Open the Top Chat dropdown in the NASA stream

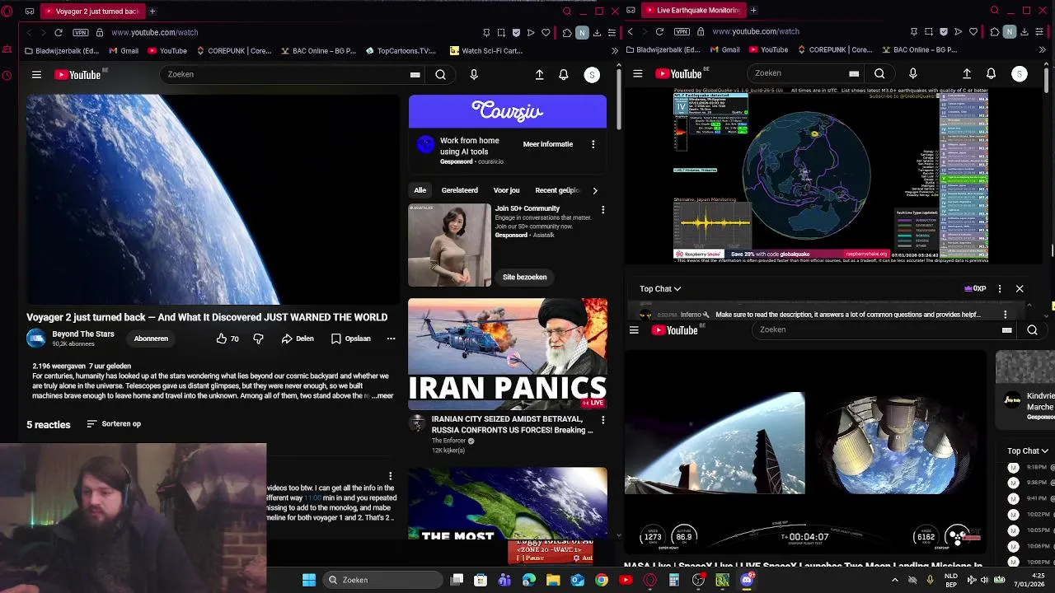[1027, 451]
